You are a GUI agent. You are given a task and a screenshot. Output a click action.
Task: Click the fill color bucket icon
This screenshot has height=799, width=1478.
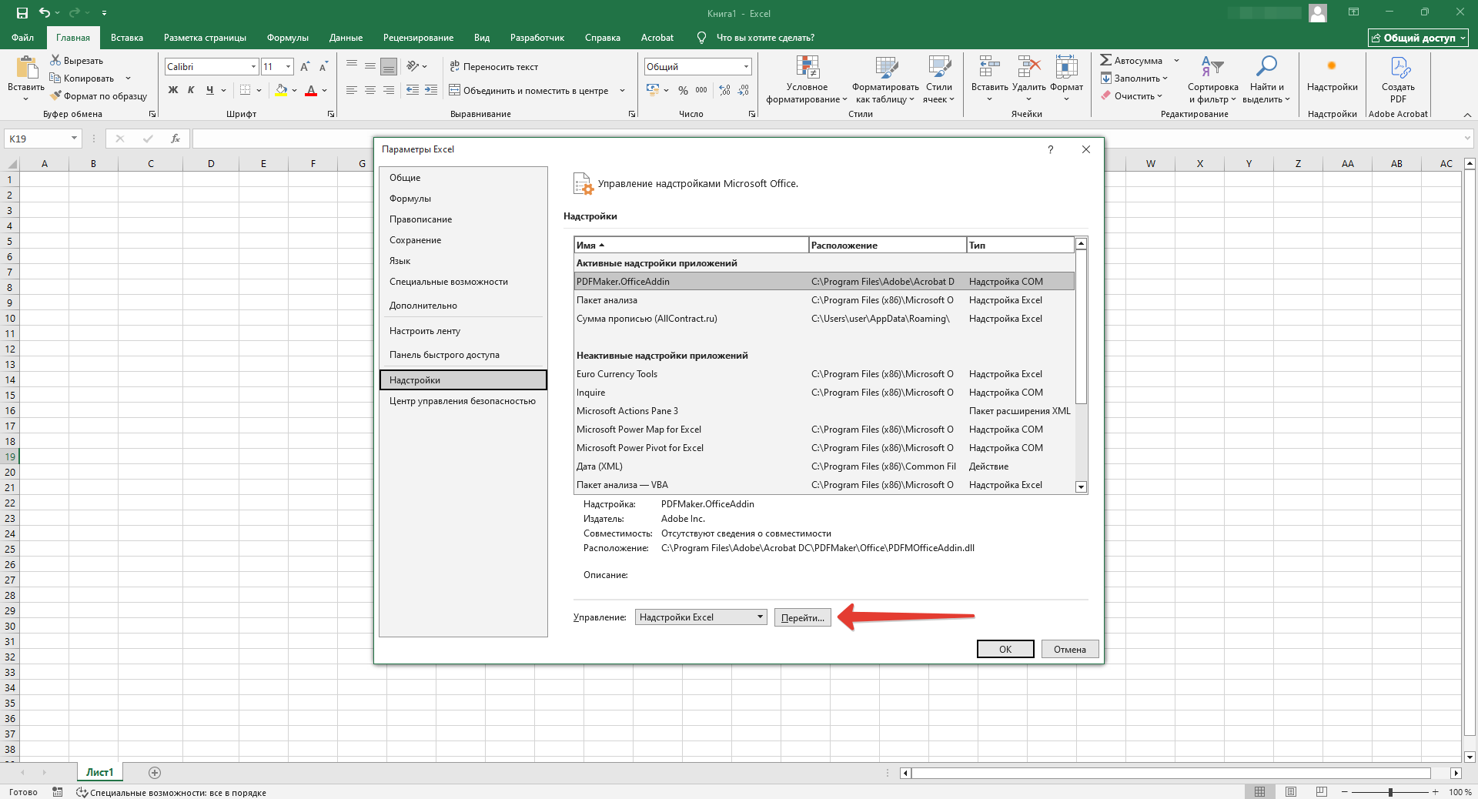point(282,90)
